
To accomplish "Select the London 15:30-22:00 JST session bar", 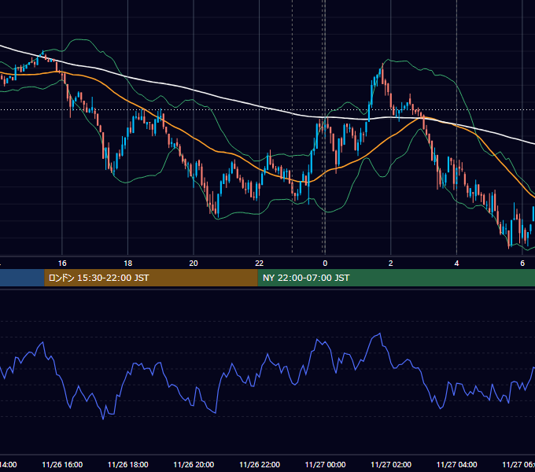I will [x=151, y=278].
